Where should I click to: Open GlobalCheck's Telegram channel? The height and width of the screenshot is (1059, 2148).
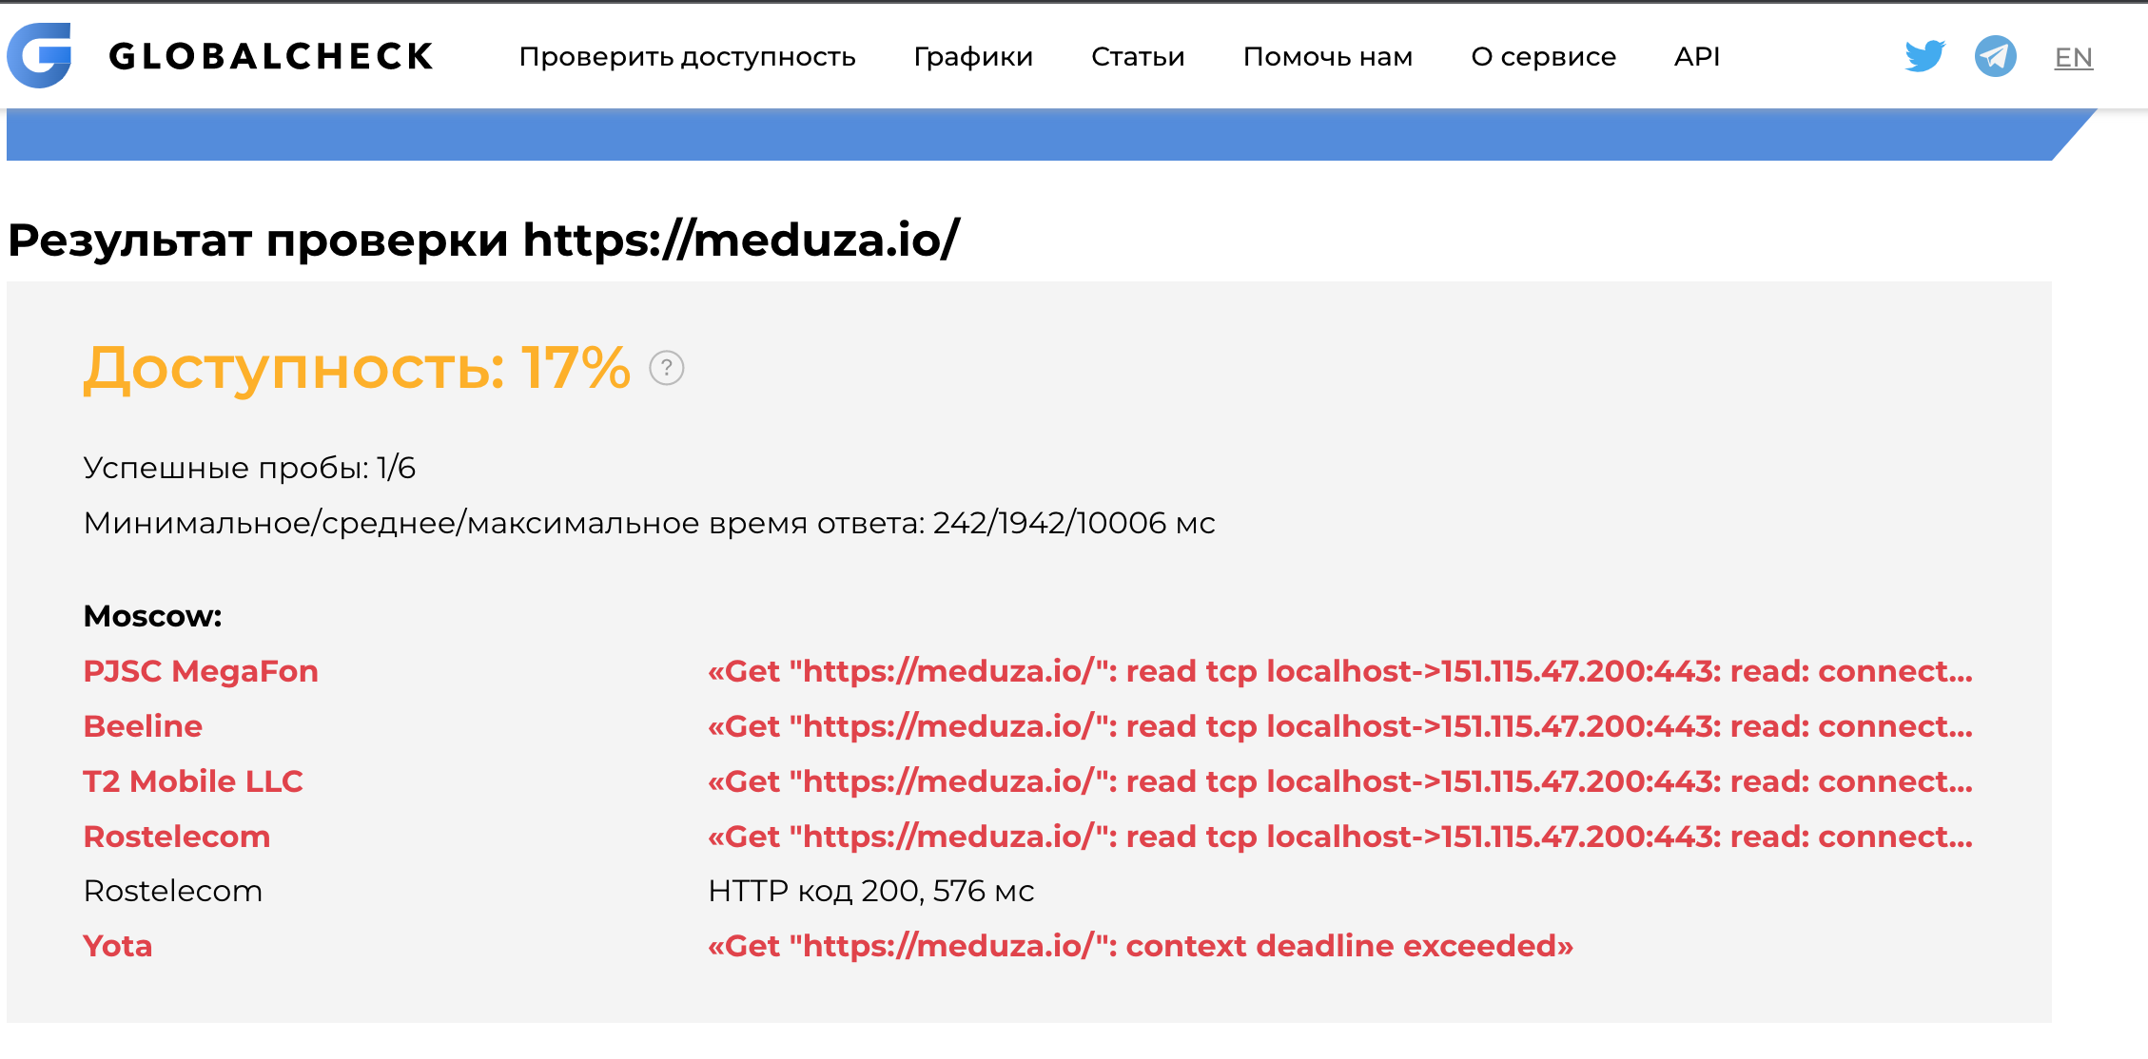click(x=1996, y=56)
